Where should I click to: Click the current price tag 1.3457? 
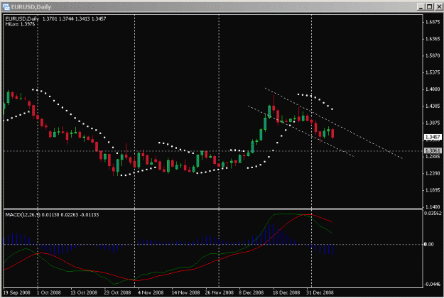433,137
